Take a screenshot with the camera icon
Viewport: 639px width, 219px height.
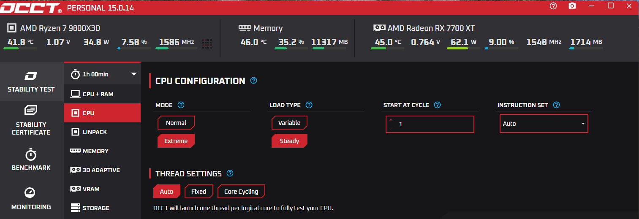click(x=572, y=6)
